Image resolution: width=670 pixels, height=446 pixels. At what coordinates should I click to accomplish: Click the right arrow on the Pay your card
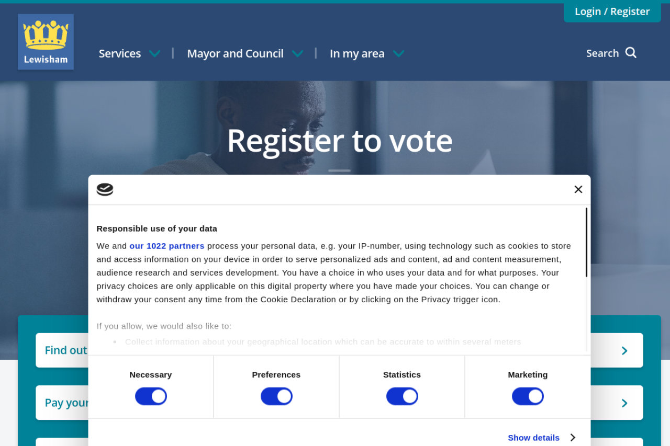[x=624, y=403]
